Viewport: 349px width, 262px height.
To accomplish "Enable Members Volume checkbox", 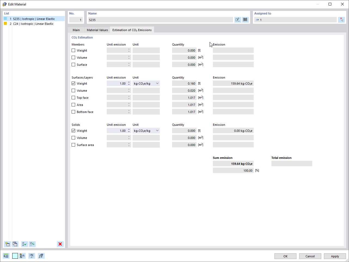I will pos(74,58).
